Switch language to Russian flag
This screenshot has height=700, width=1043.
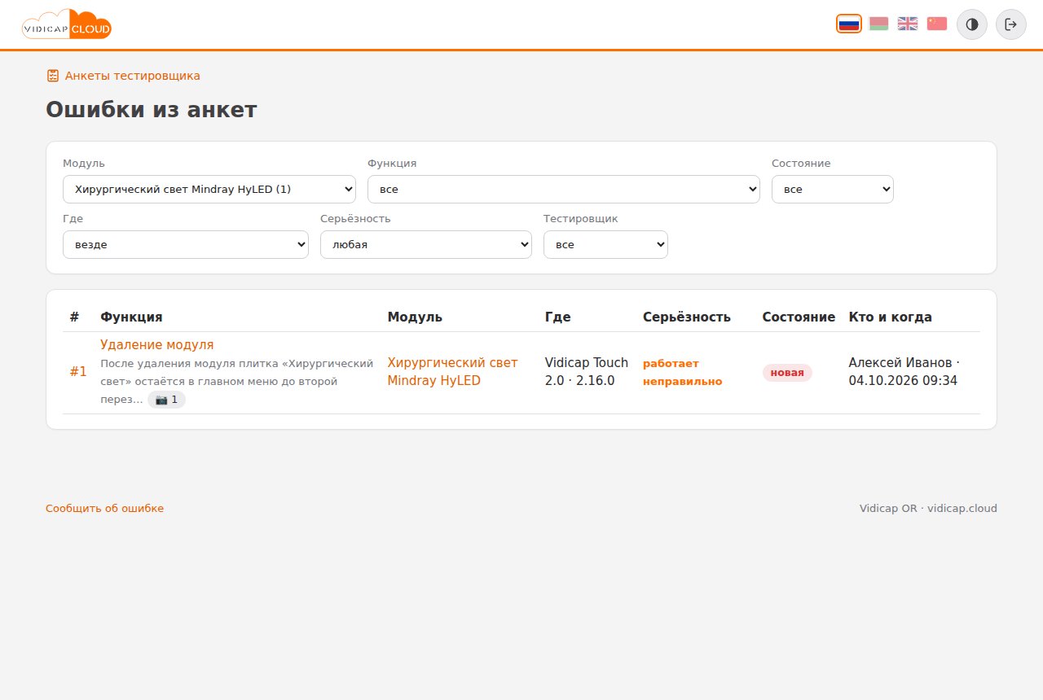click(x=849, y=24)
